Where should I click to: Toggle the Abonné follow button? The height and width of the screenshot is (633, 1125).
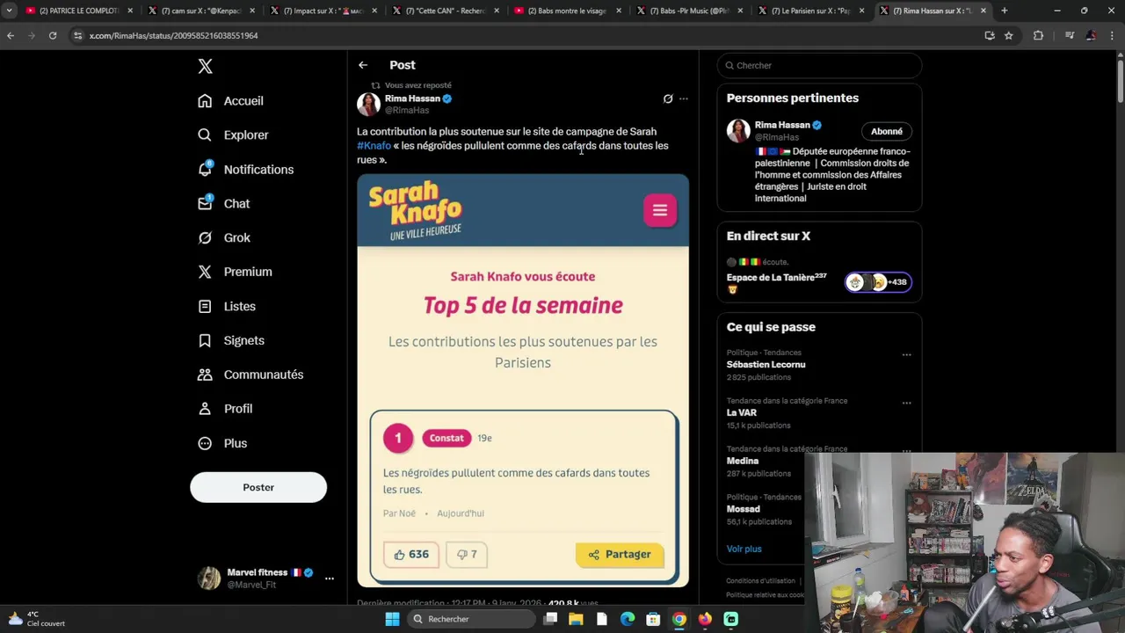coord(887,131)
